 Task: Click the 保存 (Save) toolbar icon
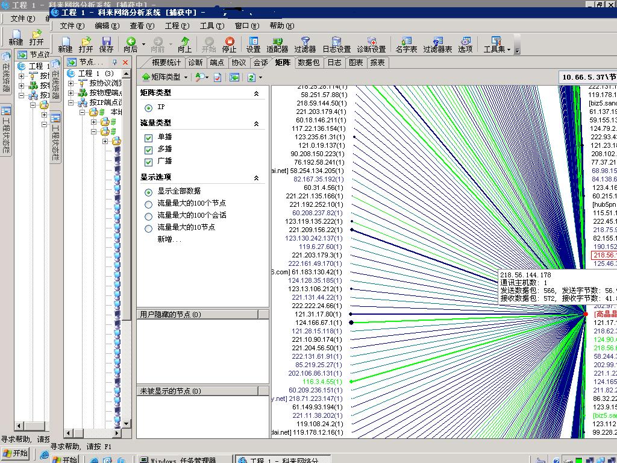pos(107,45)
